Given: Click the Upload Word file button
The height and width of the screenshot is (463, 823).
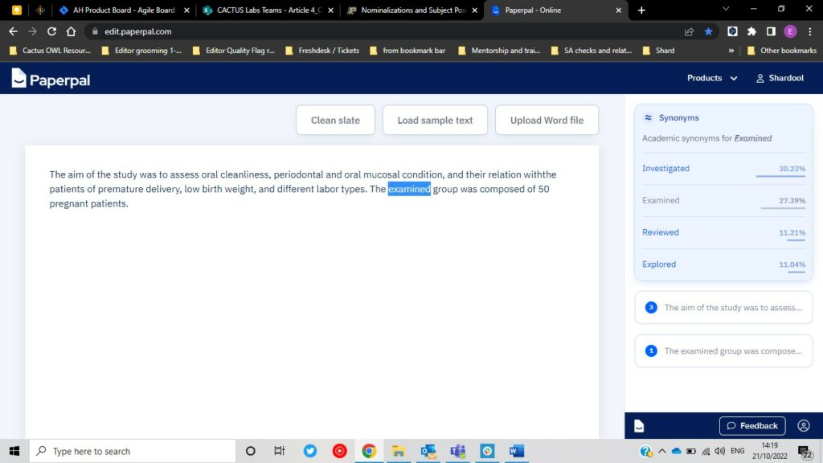Looking at the screenshot, I should tap(547, 119).
